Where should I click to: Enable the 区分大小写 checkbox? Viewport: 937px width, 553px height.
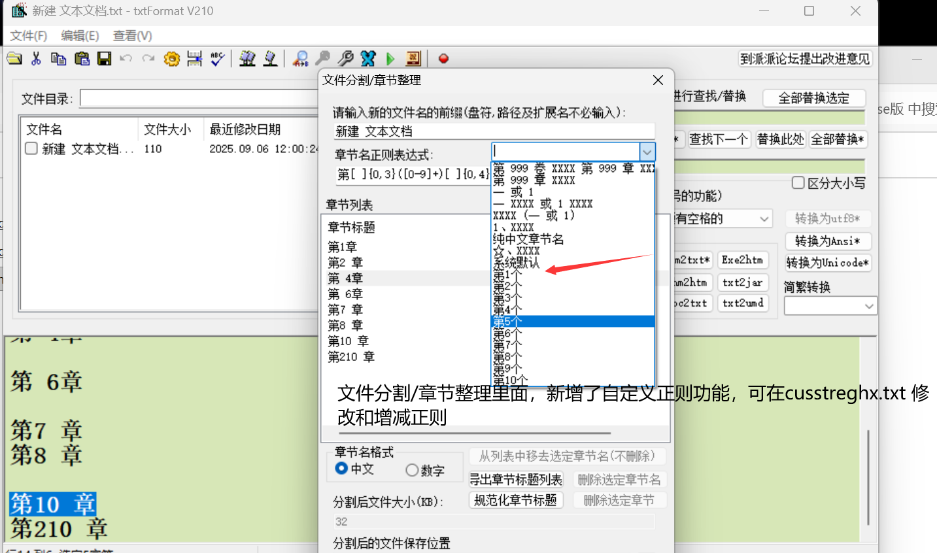(798, 183)
